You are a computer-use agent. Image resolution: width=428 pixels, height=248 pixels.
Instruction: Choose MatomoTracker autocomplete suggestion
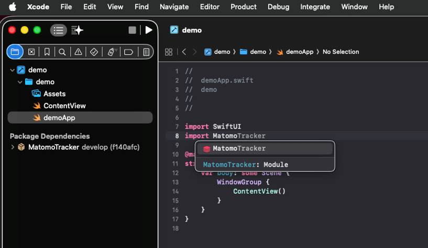(x=265, y=148)
